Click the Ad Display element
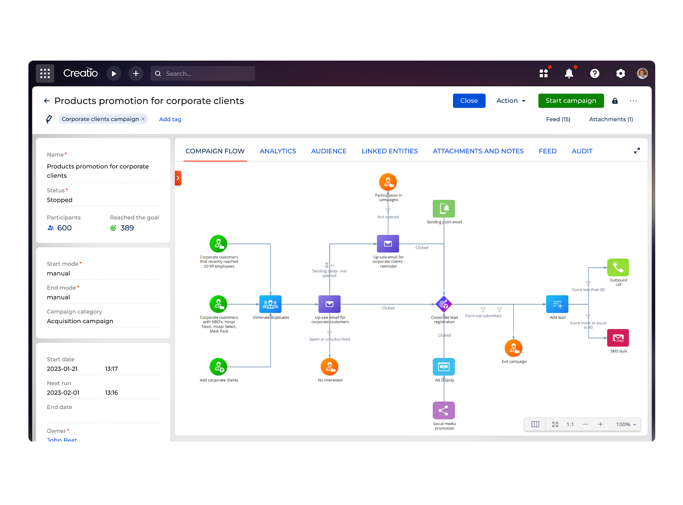 (443, 367)
